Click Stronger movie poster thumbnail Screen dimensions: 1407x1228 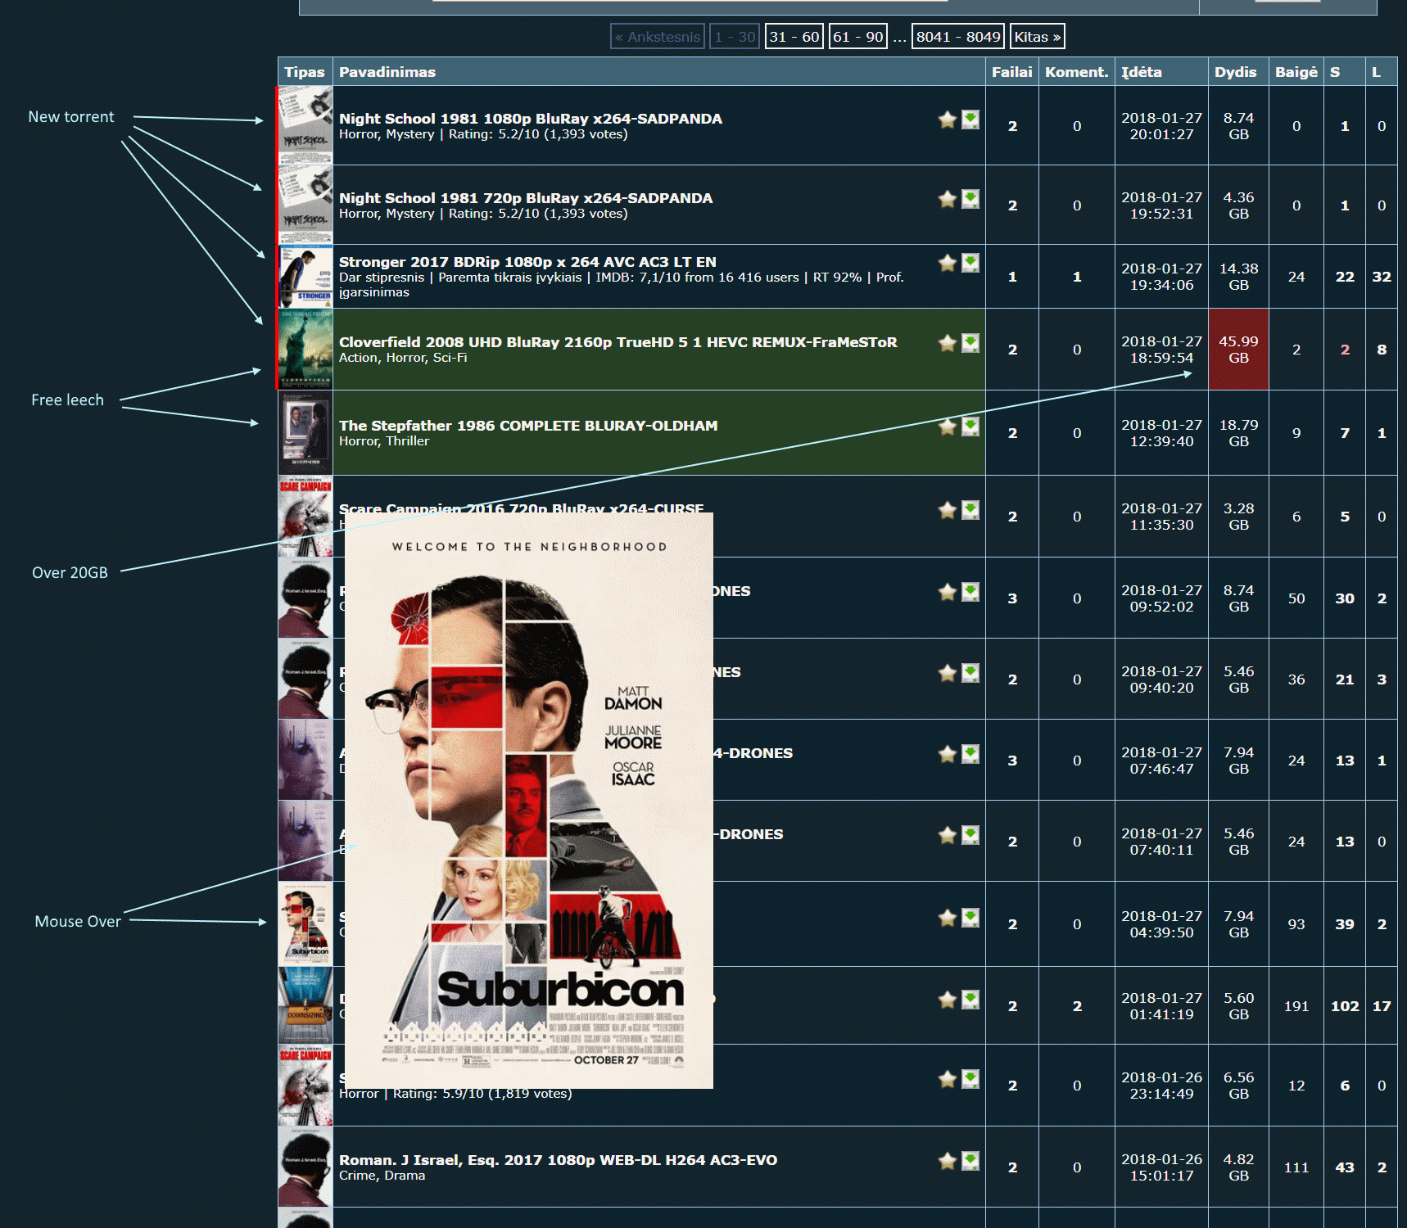pos(305,277)
